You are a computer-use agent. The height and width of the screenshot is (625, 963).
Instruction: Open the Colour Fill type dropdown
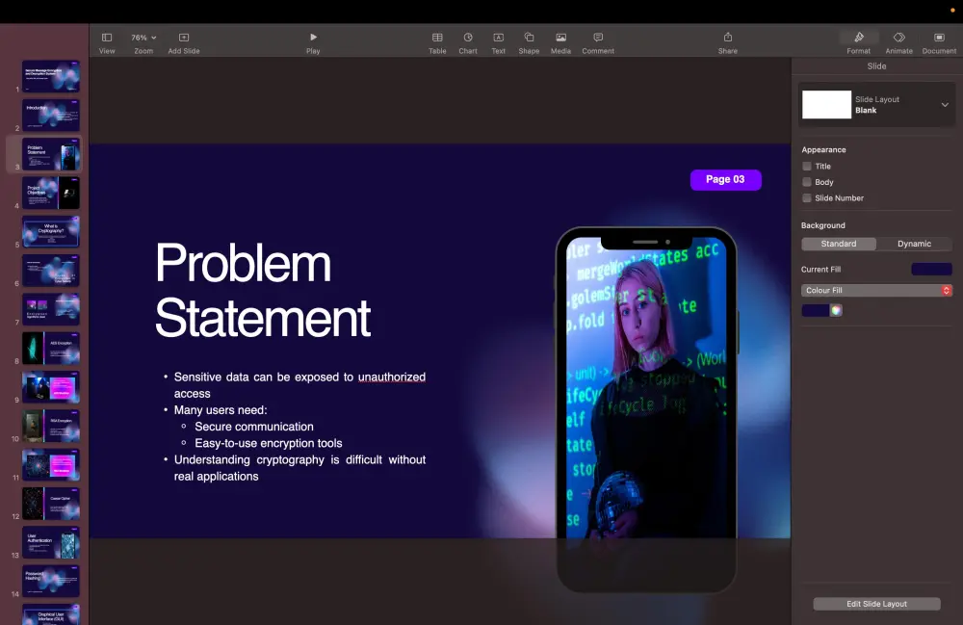[876, 291]
